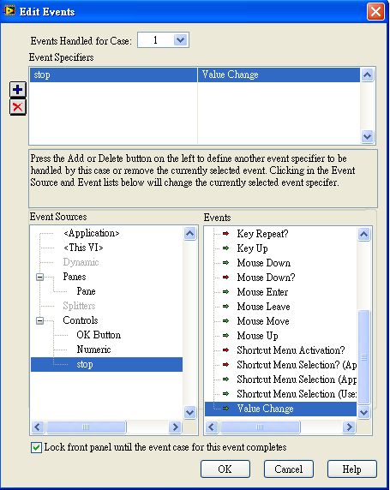Collapse the Panes tree node

pyautogui.click(x=39, y=277)
